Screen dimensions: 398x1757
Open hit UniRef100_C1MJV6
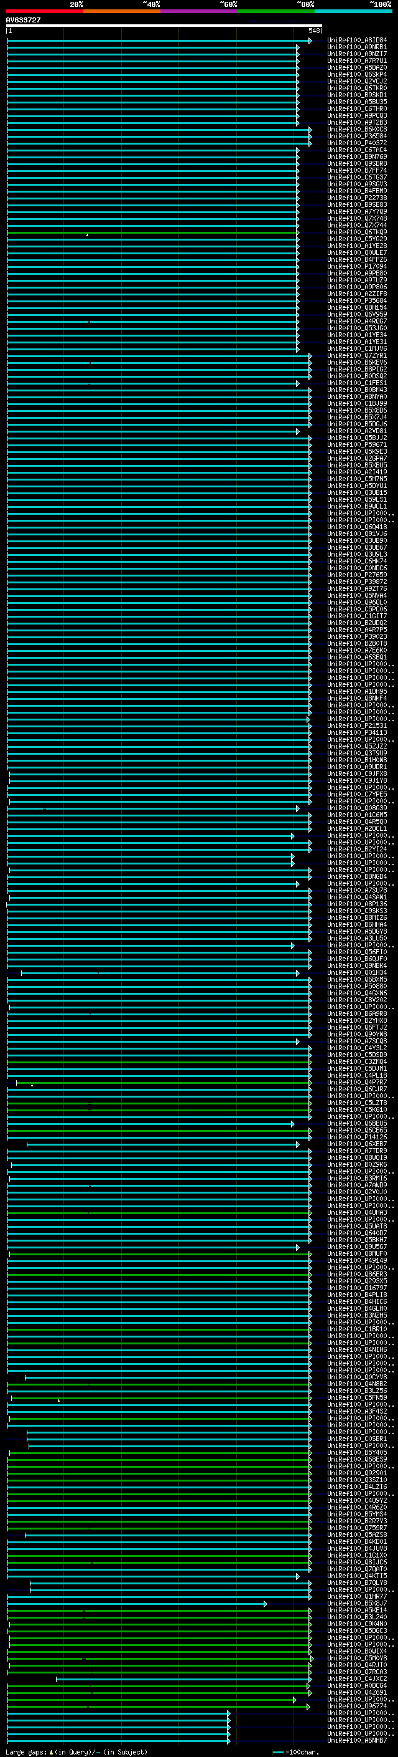point(357,349)
